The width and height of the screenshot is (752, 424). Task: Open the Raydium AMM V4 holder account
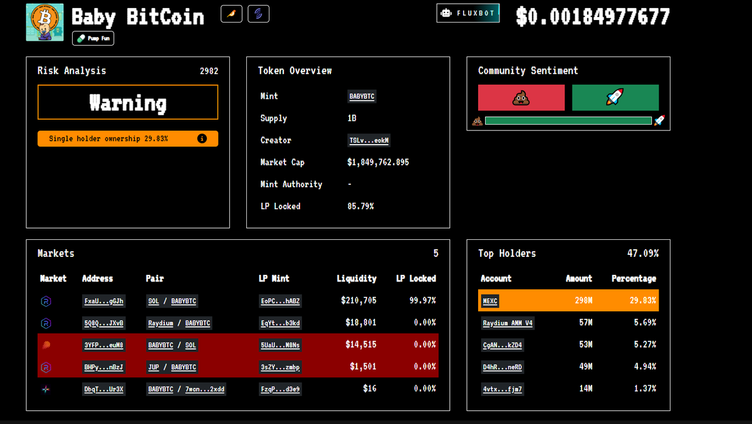pyautogui.click(x=508, y=323)
